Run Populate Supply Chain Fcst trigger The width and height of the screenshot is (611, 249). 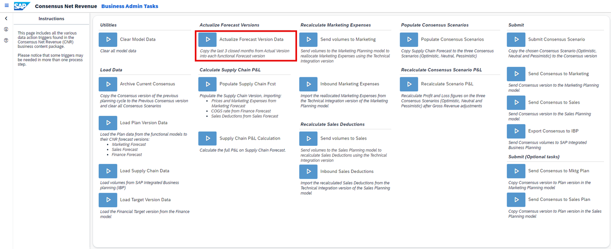click(x=207, y=84)
